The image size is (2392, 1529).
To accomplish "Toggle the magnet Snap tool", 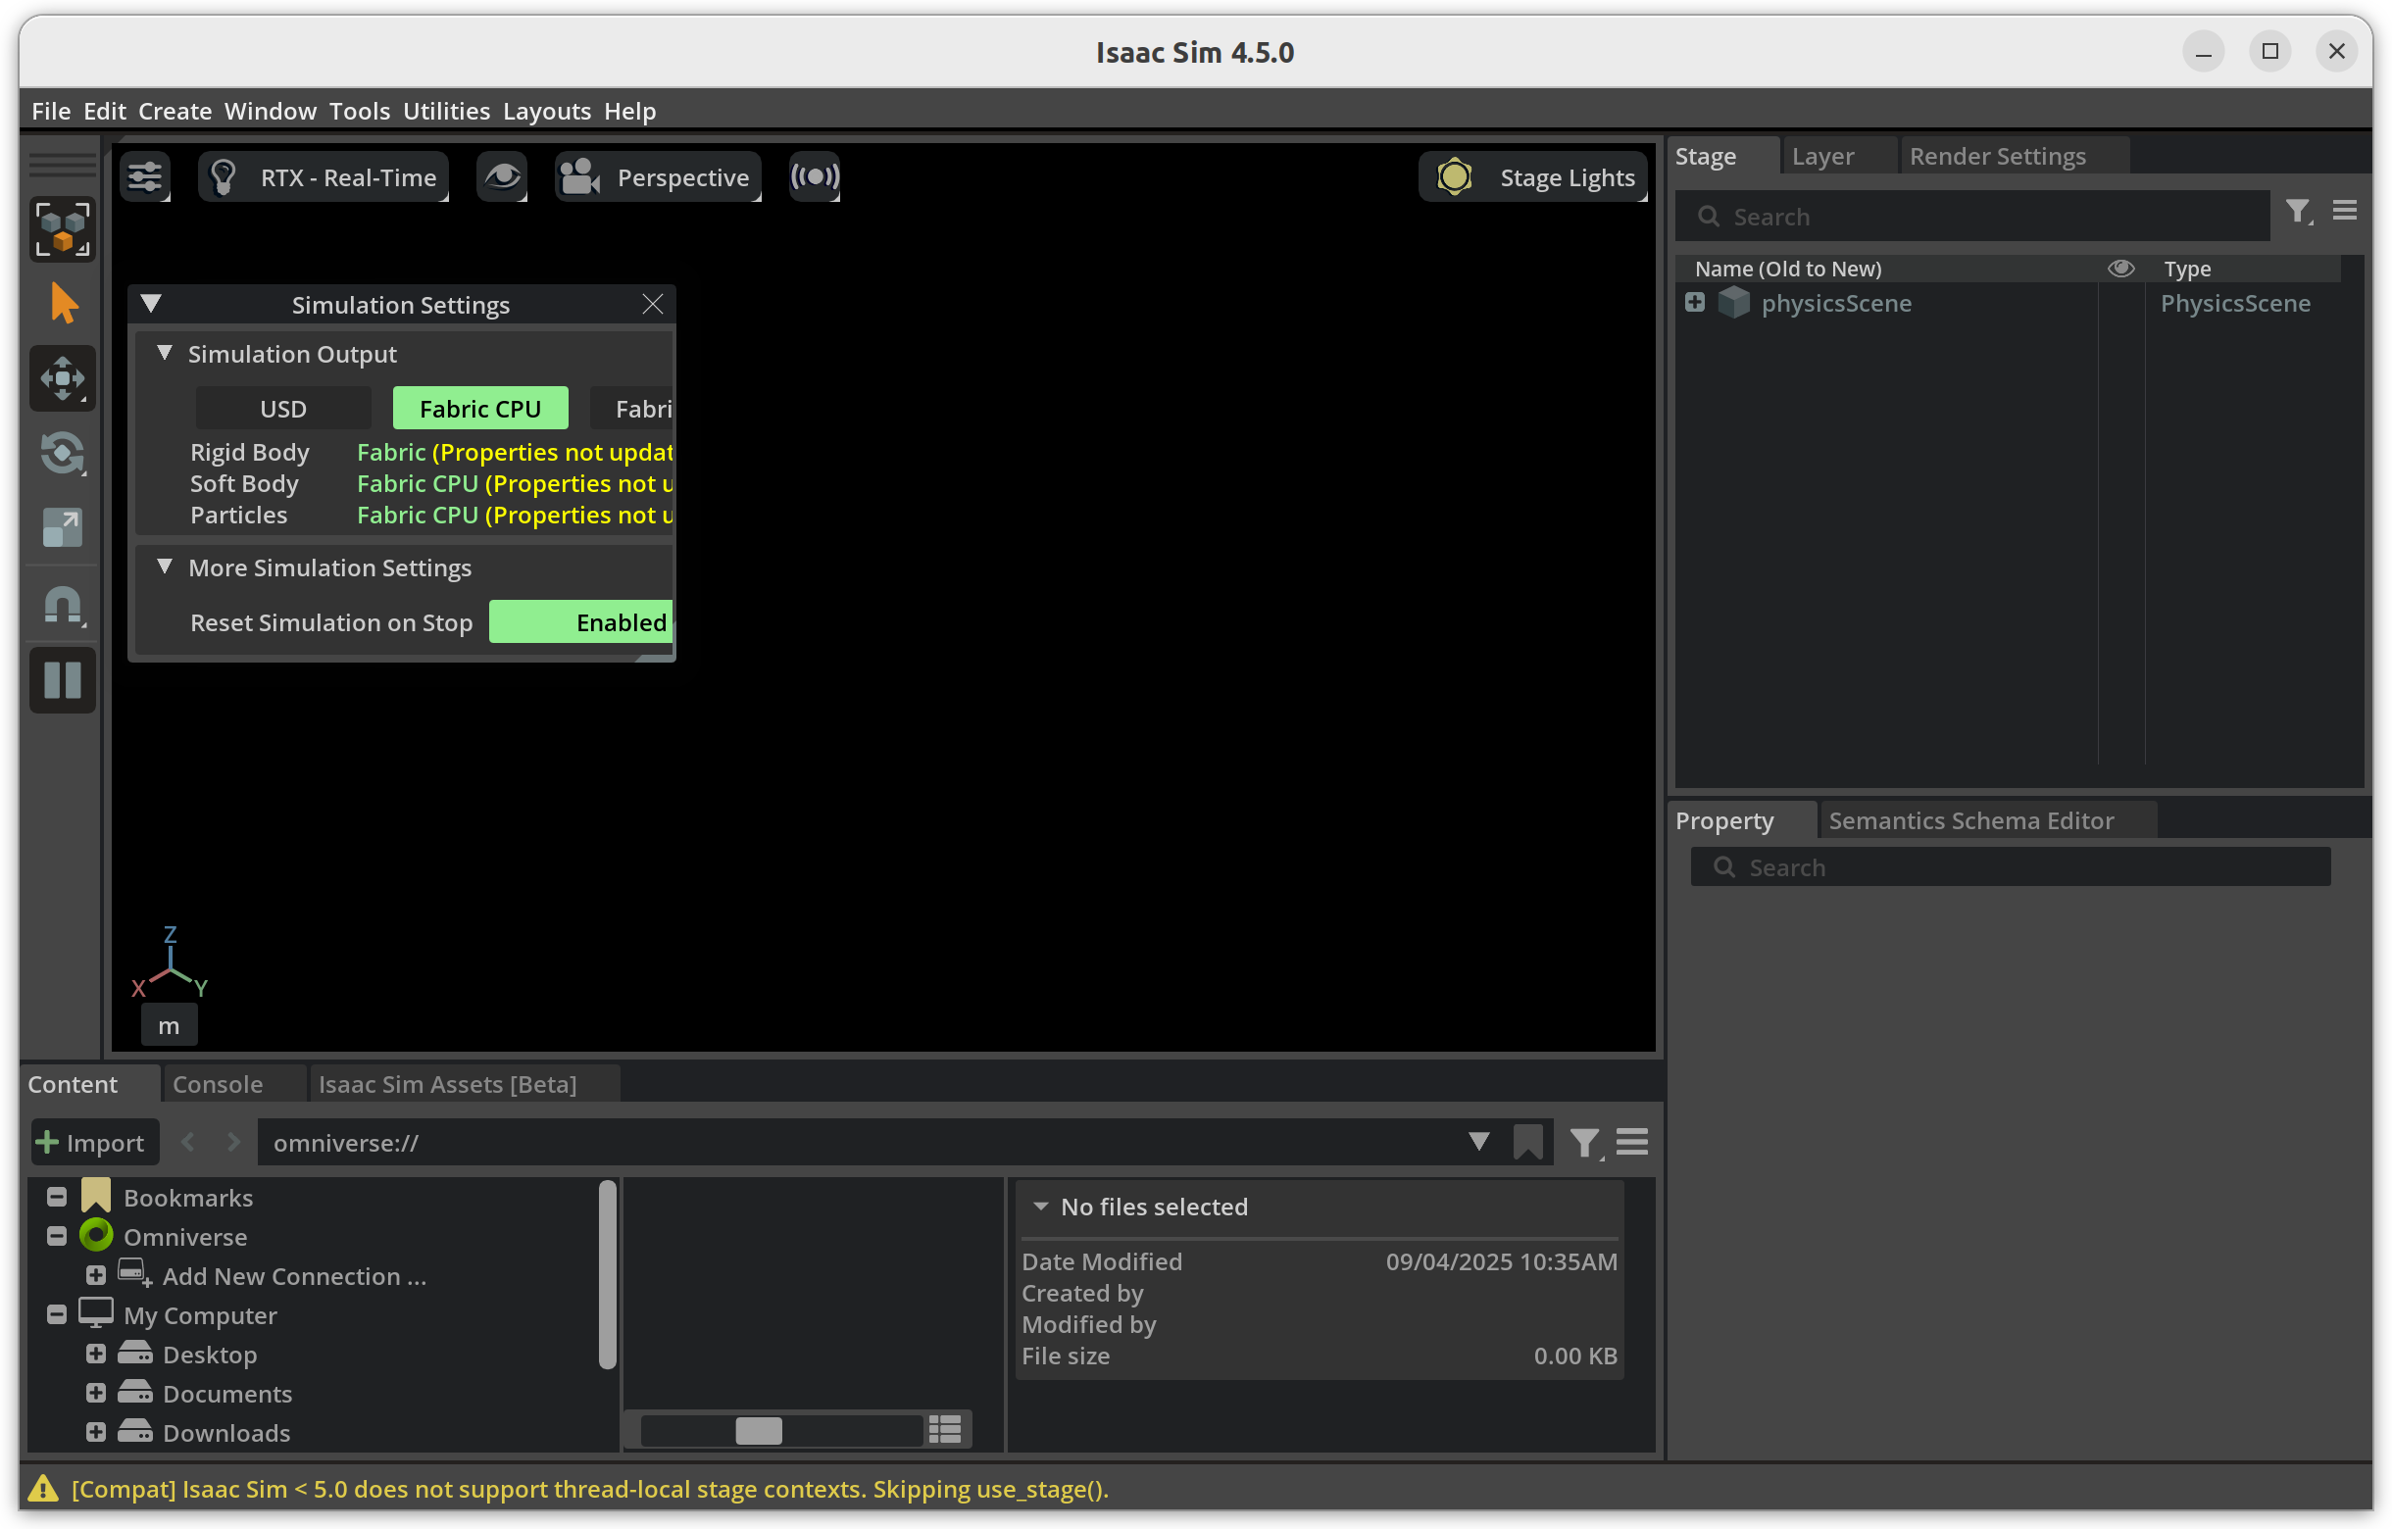I will [x=63, y=605].
